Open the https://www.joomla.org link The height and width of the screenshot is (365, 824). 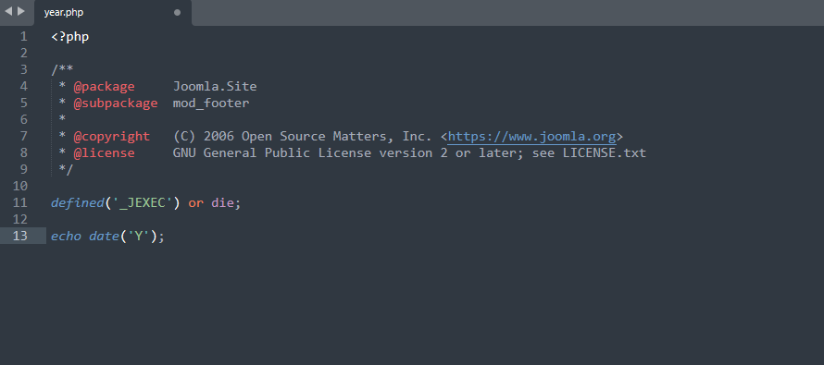point(531,137)
